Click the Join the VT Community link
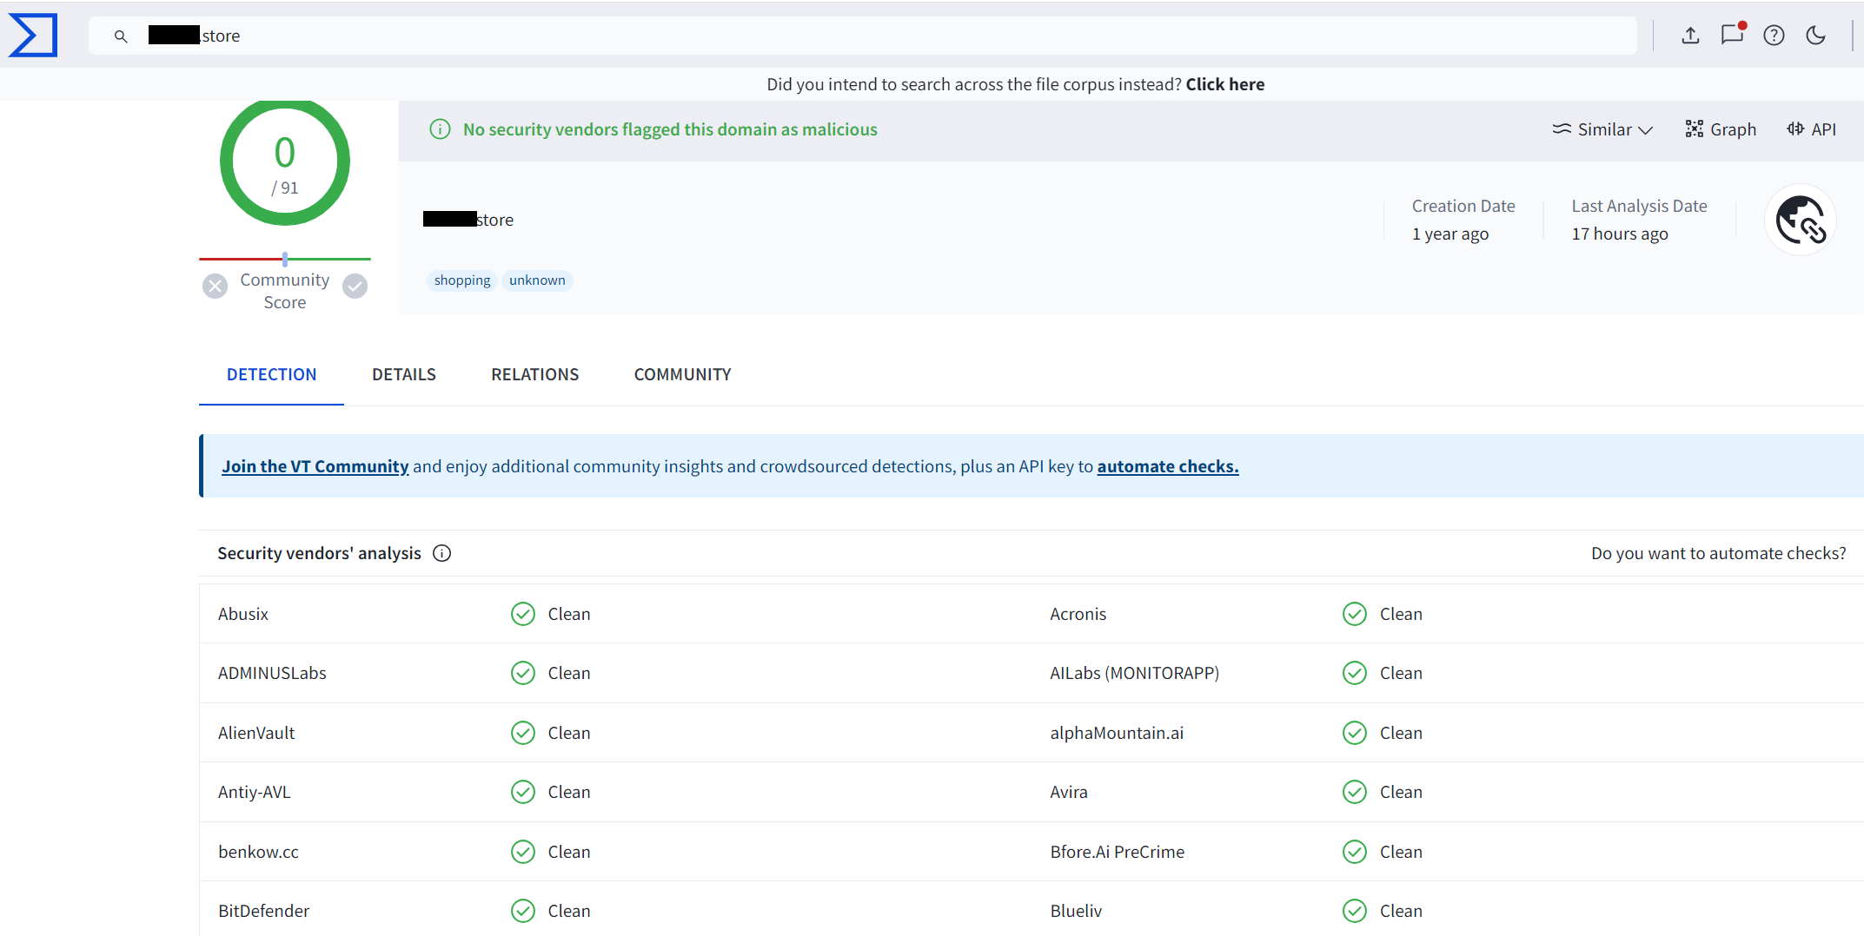Screen dimensions: 1864x936 (315, 466)
